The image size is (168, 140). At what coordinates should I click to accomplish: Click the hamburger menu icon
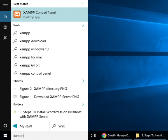click(5, 6)
